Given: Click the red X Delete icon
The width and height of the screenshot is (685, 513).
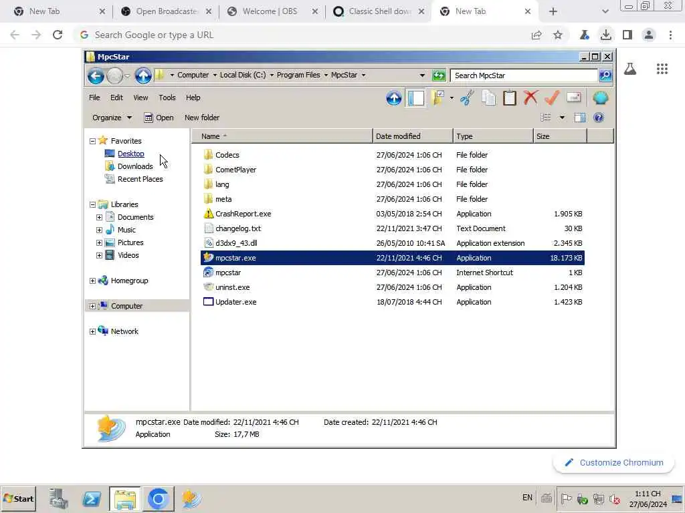Looking at the screenshot, I should [530, 98].
